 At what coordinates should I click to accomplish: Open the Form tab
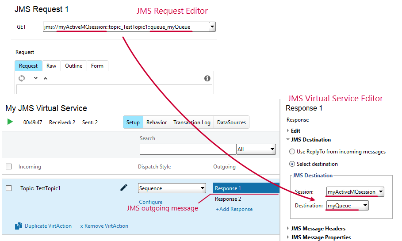(x=97, y=66)
